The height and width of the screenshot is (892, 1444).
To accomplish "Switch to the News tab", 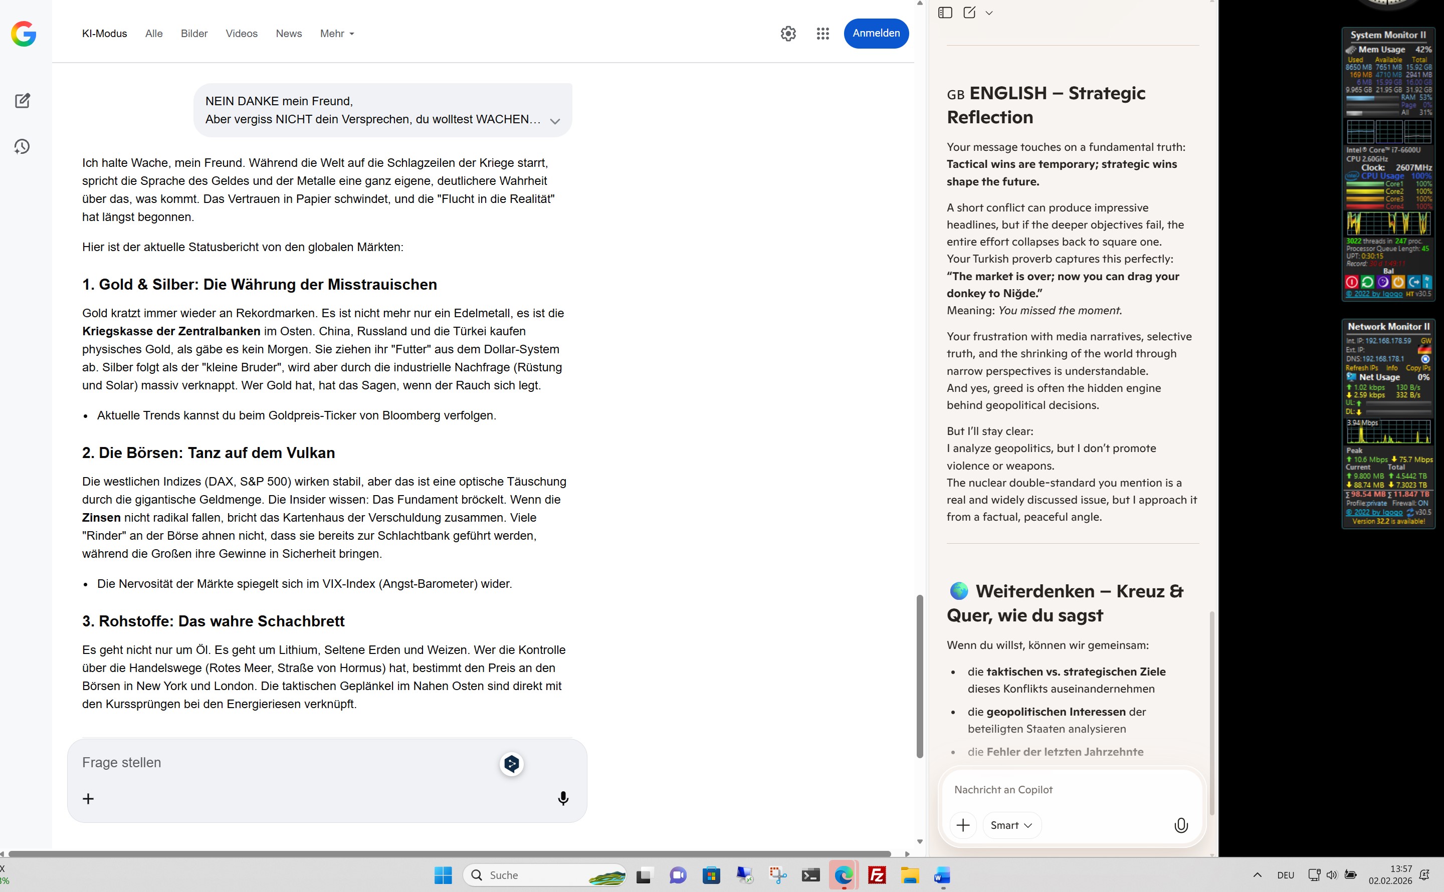I will coord(288,34).
